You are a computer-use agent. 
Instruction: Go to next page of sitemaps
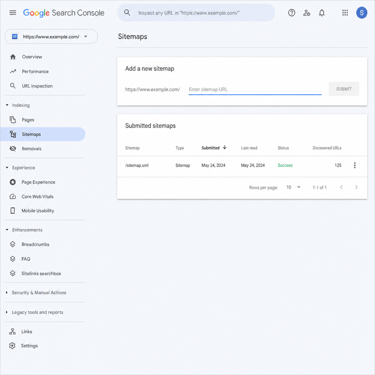tap(356, 187)
